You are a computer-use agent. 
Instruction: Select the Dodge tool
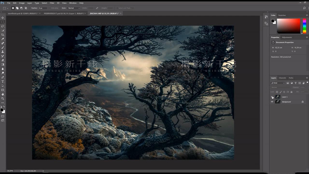(x=3, y=73)
